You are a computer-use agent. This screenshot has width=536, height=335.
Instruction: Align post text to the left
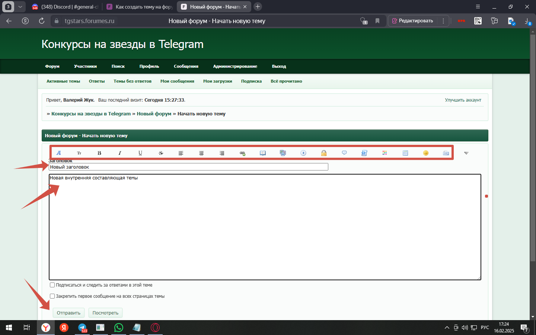[x=181, y=153]
